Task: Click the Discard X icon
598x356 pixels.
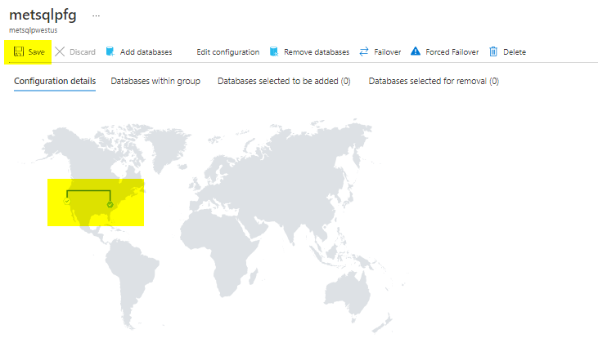Action: pyautogui.click(x=60, y=51)
